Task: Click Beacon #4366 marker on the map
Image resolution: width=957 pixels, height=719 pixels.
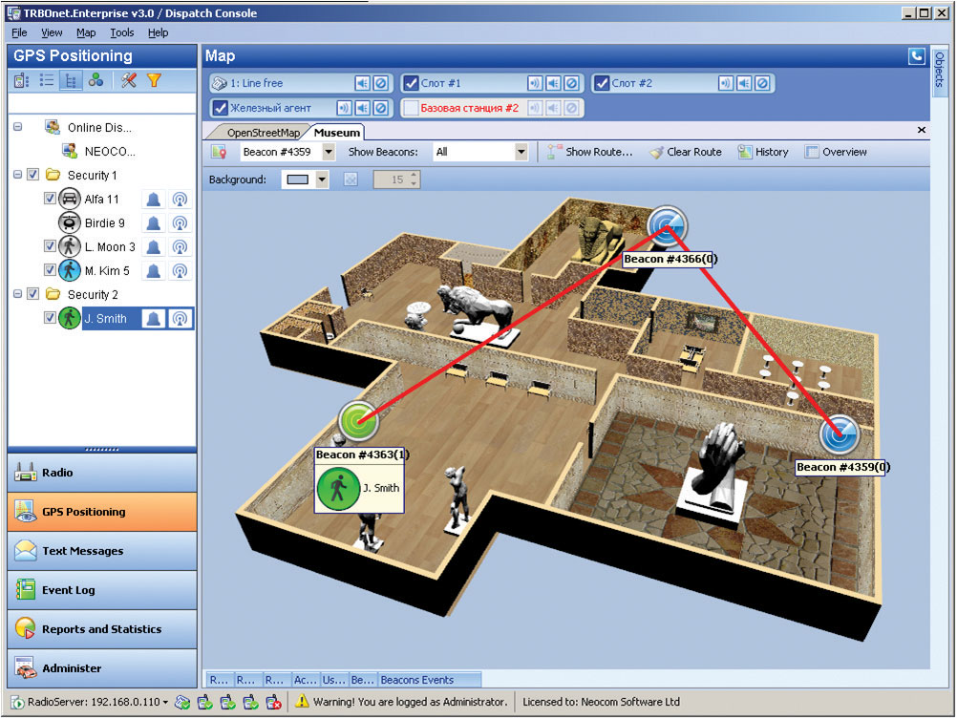Action: pos(666,225)
